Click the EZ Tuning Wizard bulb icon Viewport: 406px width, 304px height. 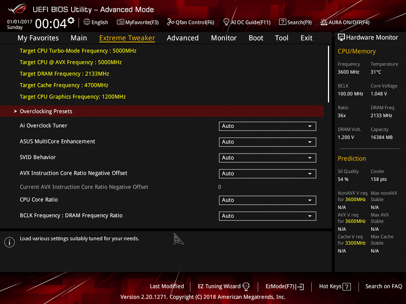[246, 286]
